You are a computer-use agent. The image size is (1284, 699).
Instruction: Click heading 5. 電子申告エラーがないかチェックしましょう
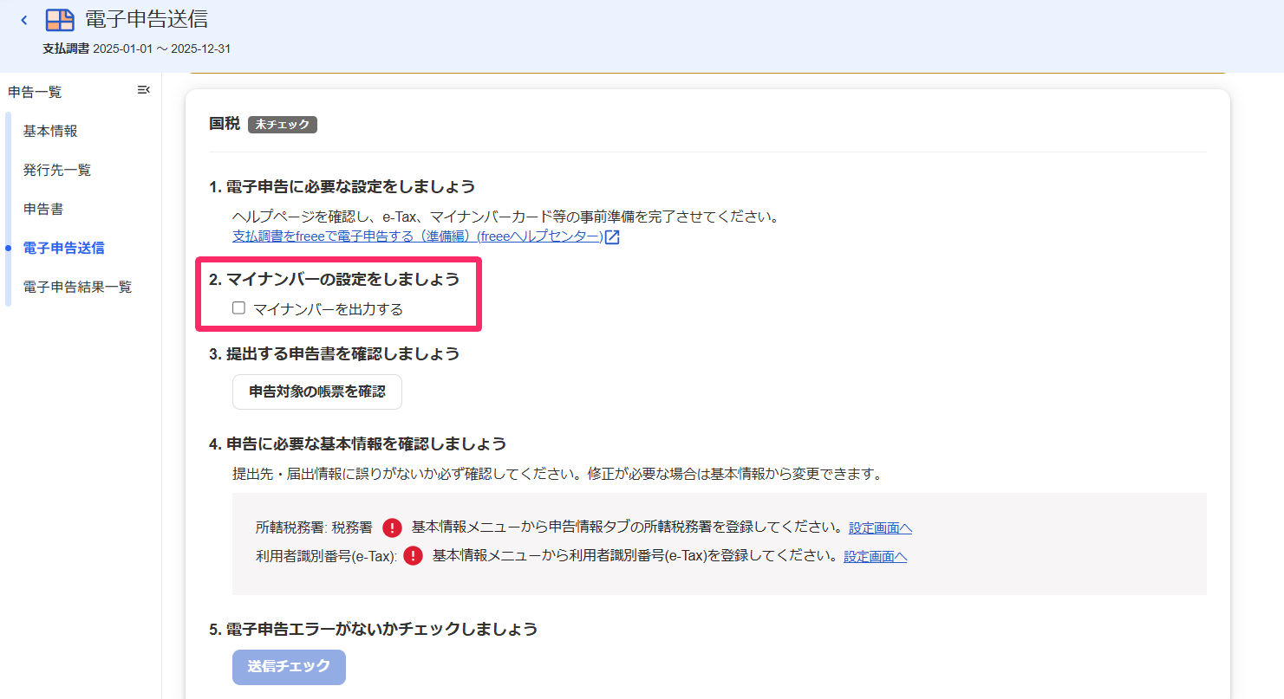pyautogui.click(x=373, y=629)
